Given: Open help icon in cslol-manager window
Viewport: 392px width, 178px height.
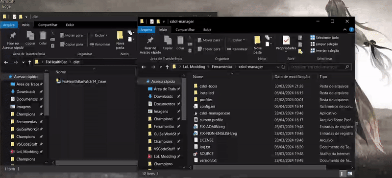Looking at the screenshot, I should coord(351,30).
